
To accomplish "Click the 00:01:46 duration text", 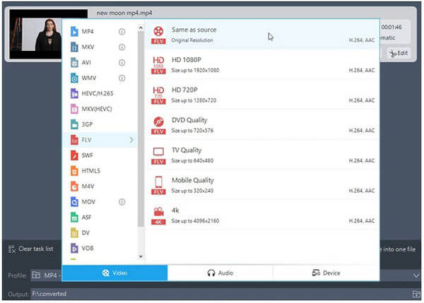I will tap(391, 27).
